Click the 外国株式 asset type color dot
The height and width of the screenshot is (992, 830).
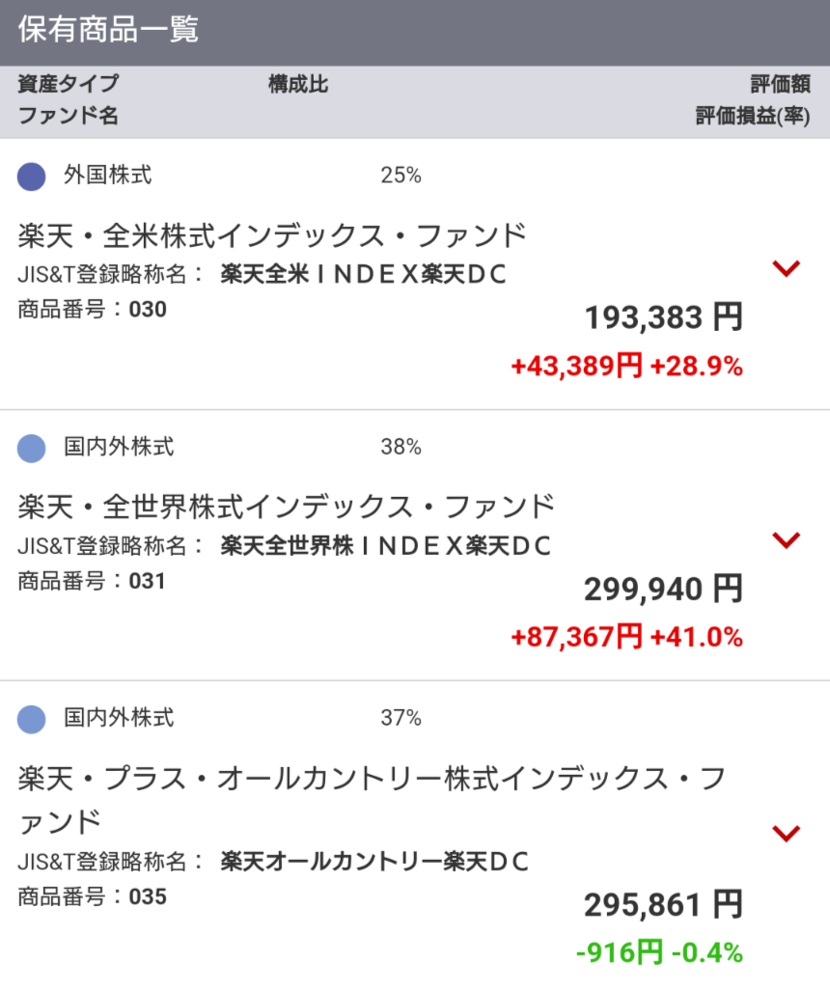32,177
